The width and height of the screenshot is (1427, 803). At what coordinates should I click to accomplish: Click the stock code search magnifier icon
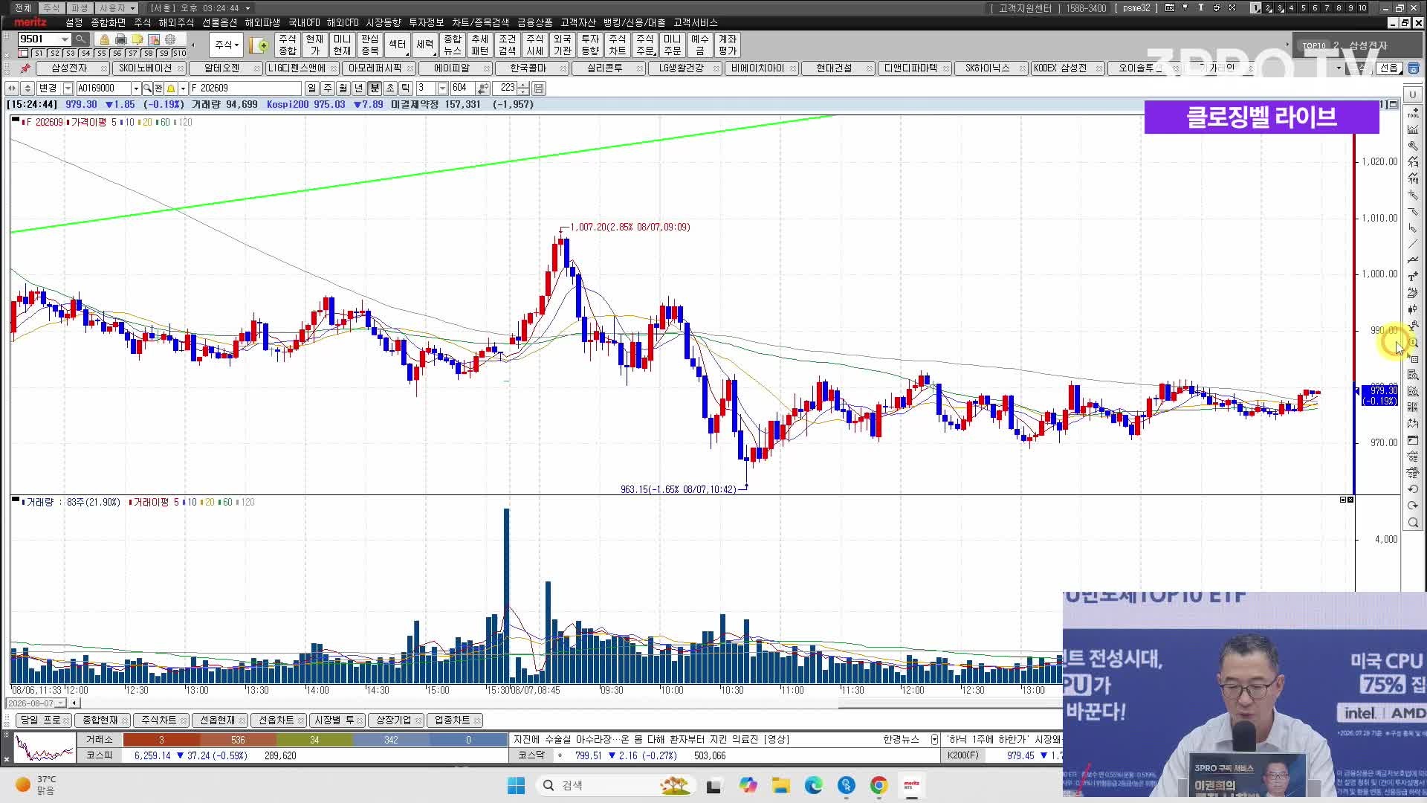(147, 88)
